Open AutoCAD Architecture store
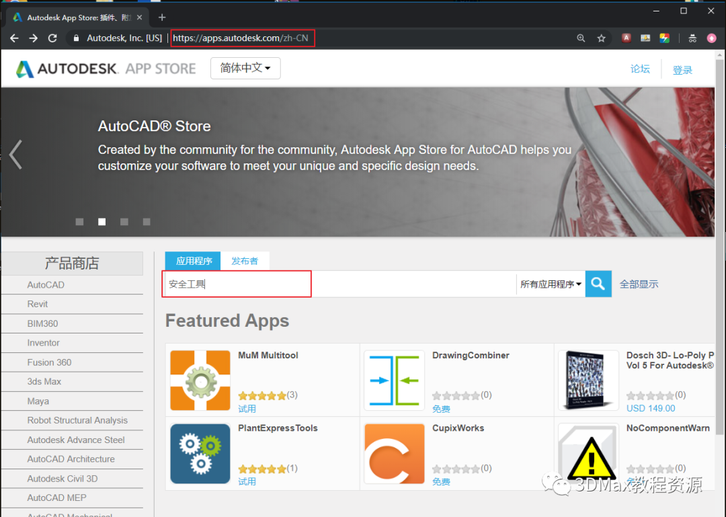The width and height of the screenshot is (726, 517). point(71,459)
